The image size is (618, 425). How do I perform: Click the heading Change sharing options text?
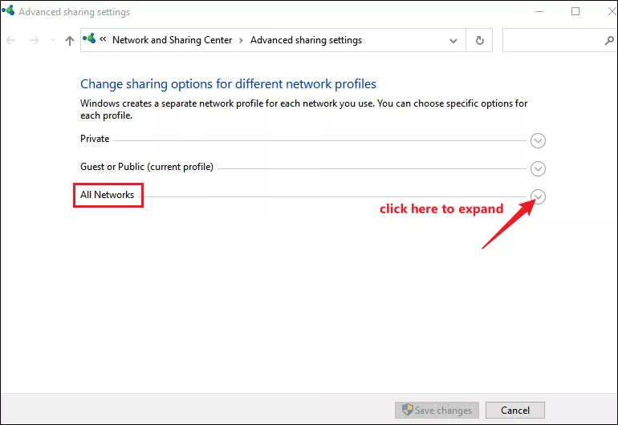(x=228, y=84)
